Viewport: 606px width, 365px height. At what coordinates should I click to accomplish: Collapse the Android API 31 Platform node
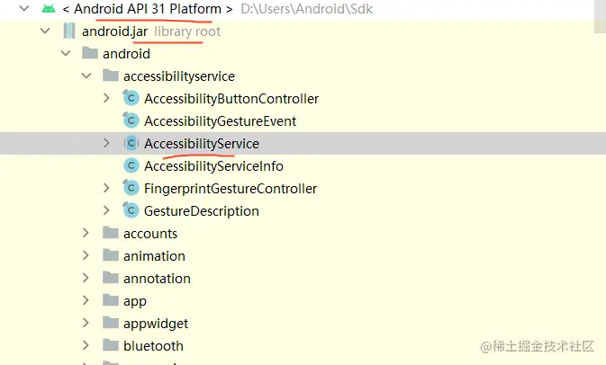23,9
